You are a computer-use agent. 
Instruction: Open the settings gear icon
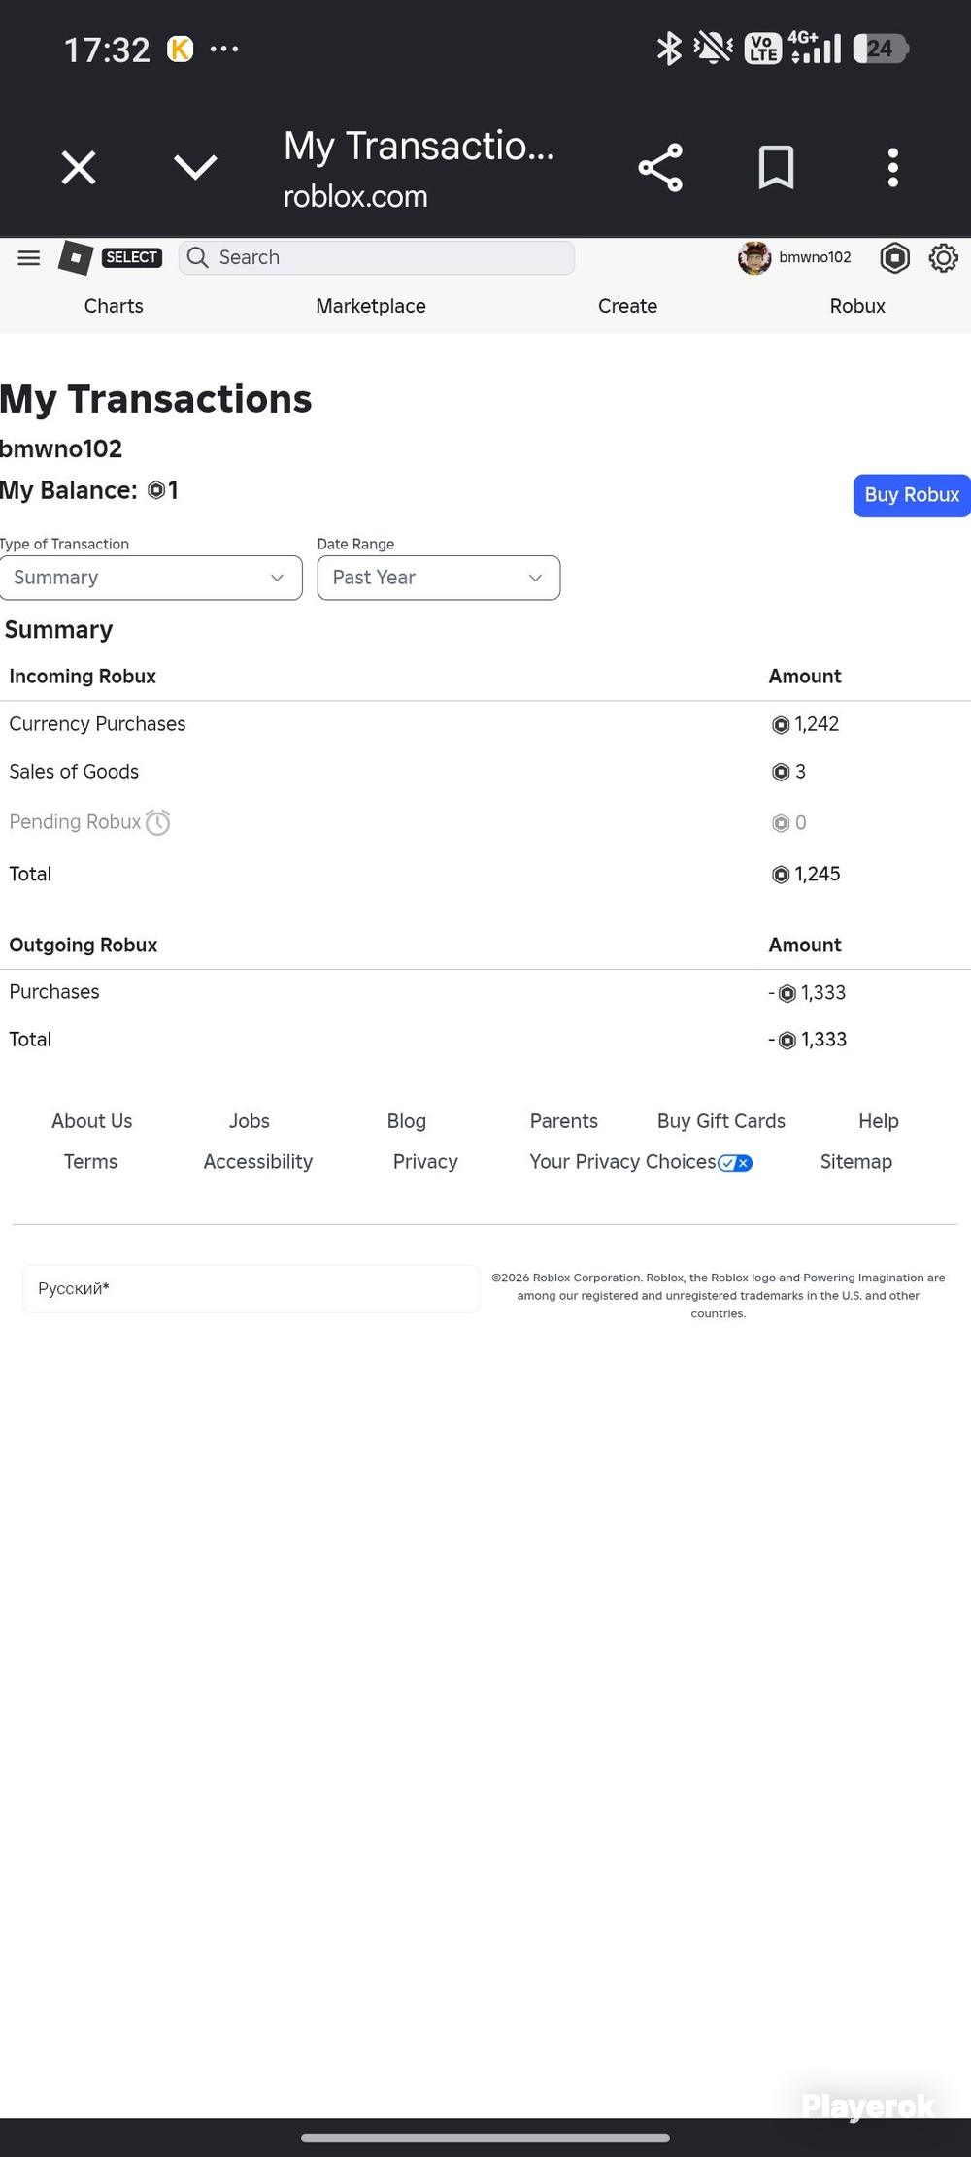(x=944, y=258)
